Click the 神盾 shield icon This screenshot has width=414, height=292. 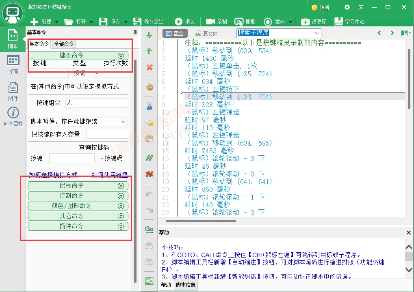point(314,8)
